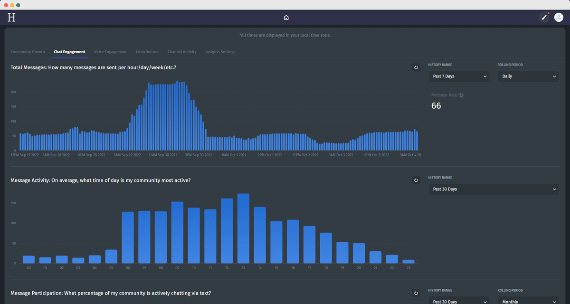Open Message Activity Past 30 Days dropdown
Screen dimensions: 570x304
tap(494, 189)
